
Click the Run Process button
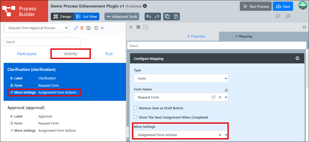(x=256, y=6)
